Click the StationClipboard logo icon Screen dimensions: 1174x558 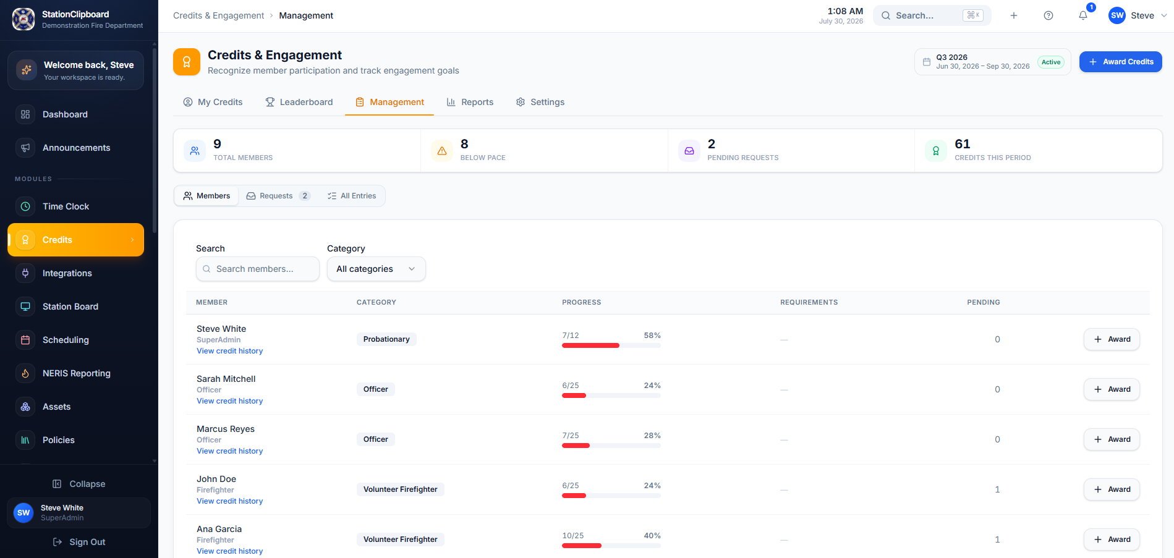(x=23, y=19)
